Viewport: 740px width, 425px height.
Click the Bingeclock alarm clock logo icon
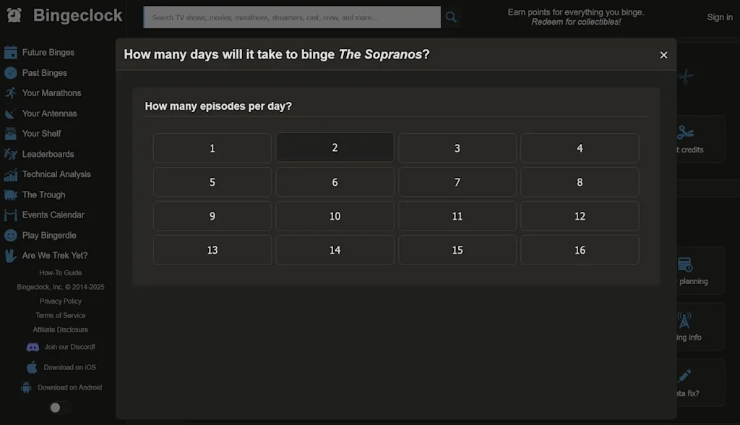pos(14,15)
